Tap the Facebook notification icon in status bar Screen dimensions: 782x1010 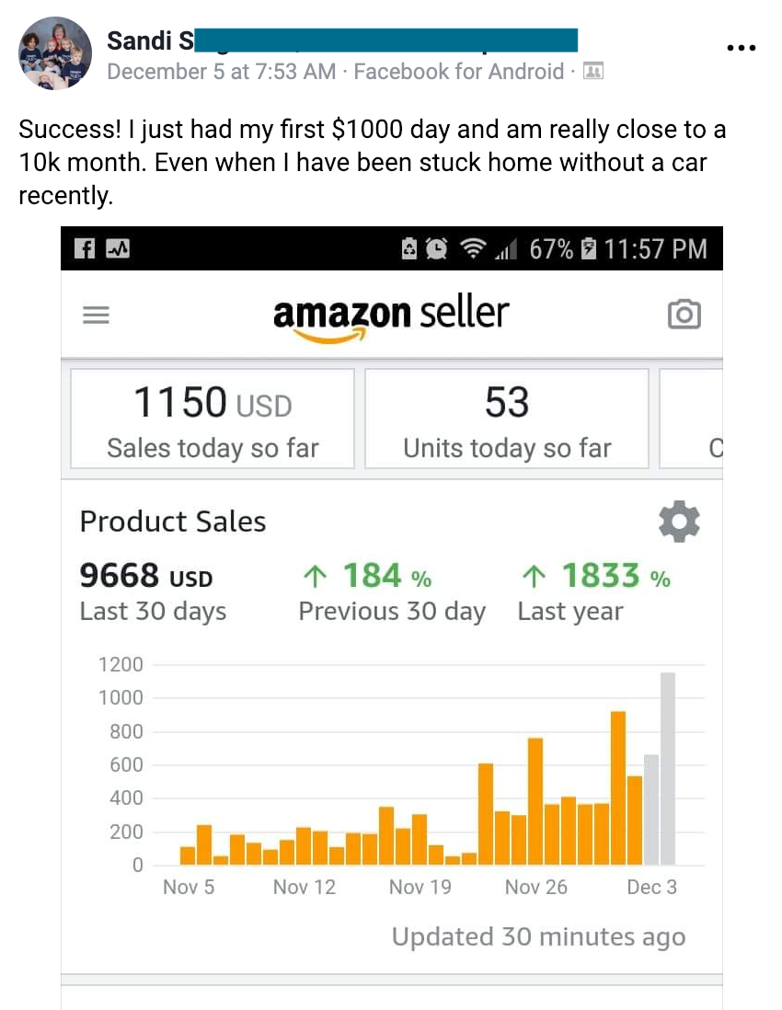click(x=83, y=249)
